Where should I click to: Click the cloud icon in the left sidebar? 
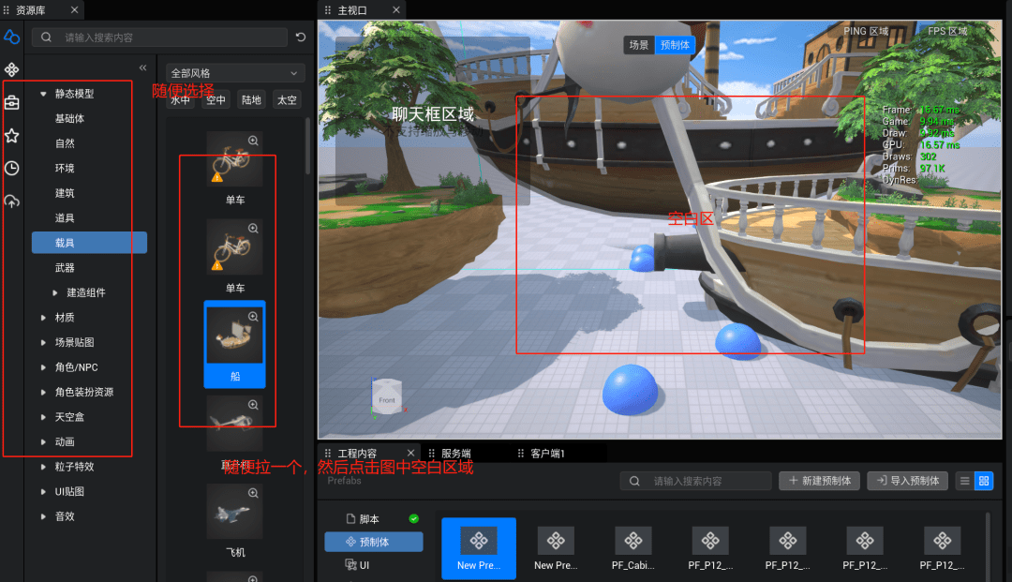[11, 37]
